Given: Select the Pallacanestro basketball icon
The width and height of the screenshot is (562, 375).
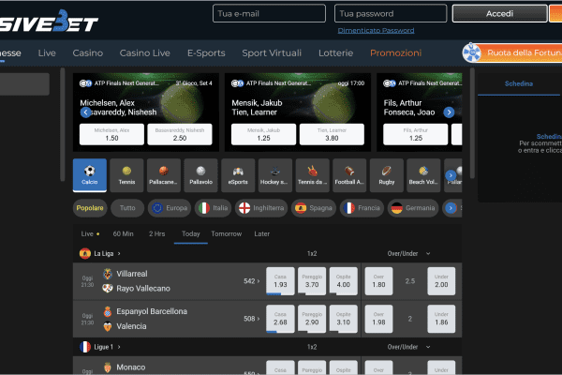Looking at the screenshot, I should tap(164, 175).
